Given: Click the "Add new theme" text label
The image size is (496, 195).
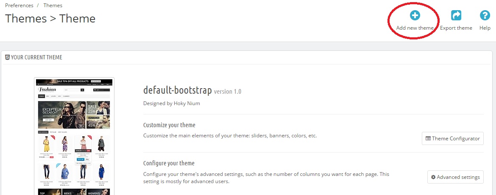Looking at the screenshot, I should [415, 28].
